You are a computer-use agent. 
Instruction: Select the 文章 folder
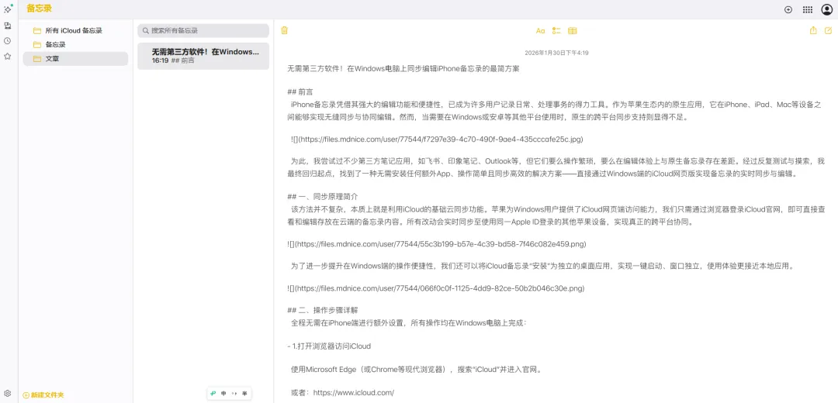click(75, 59)
